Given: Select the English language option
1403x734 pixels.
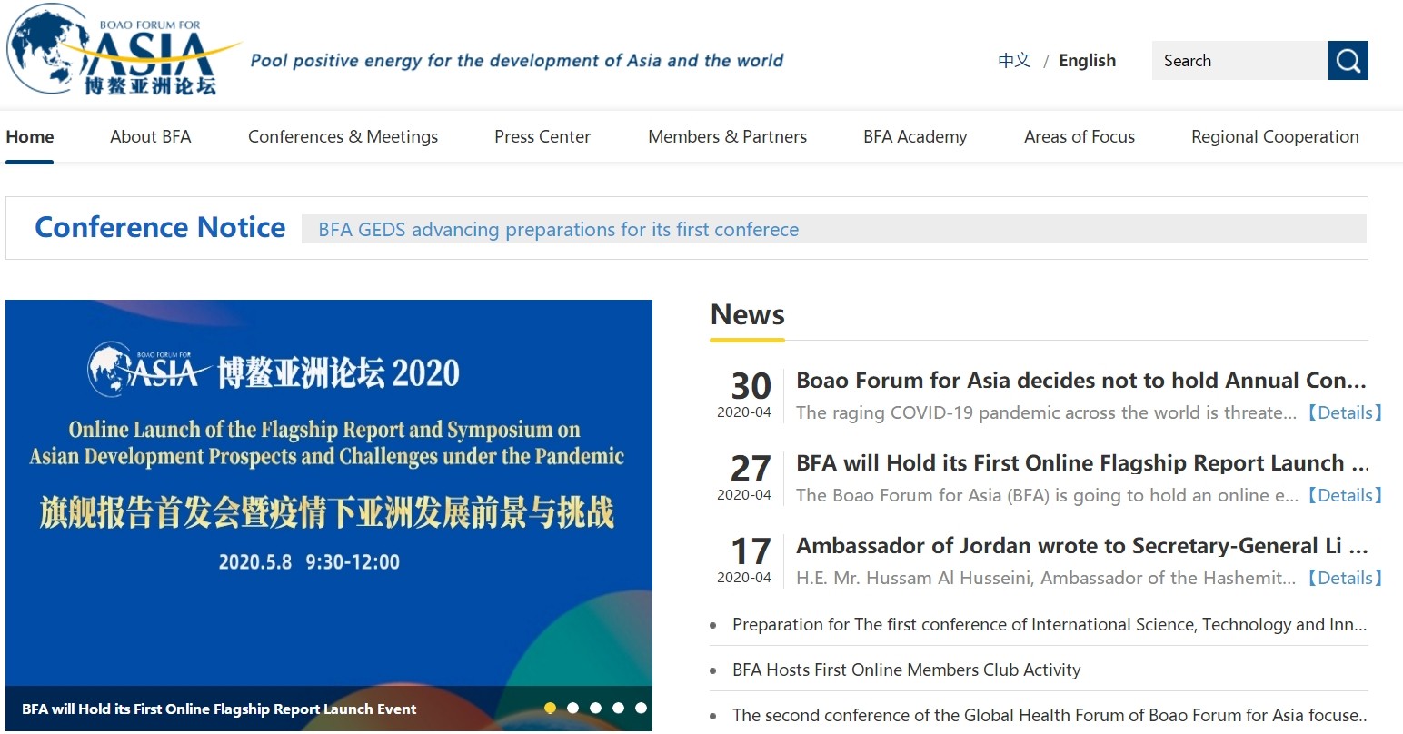Looking at the screenshot, I should [1087, 61].
